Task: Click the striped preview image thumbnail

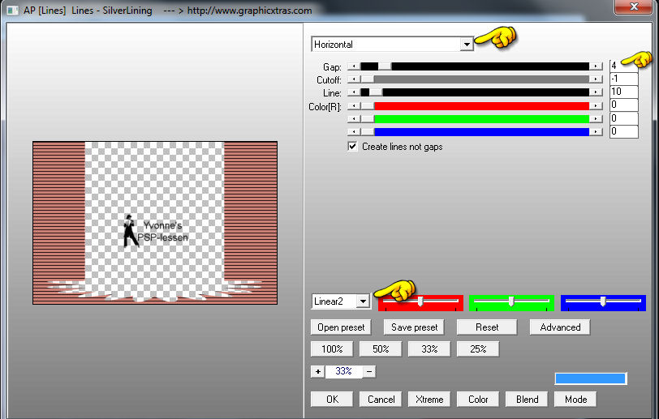Action: [155, 223]
